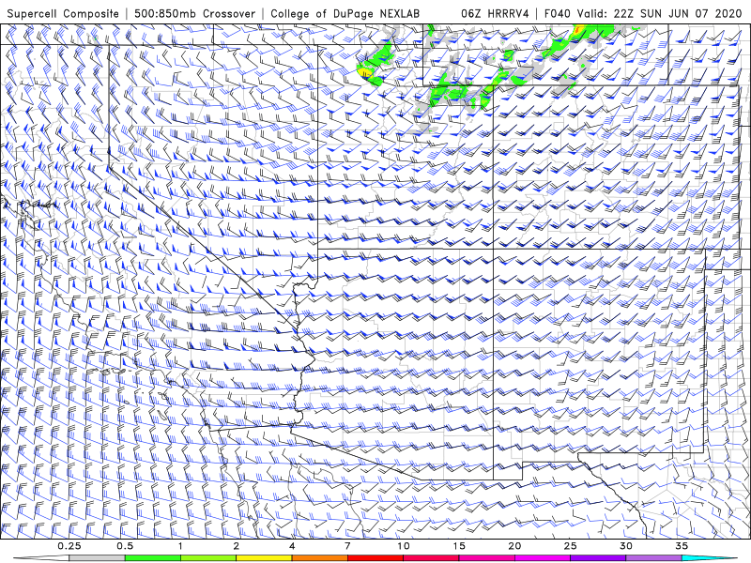Select the hot pink 15–20 legend swatch
The width and height of the screenshot is (751, 563).
[486, 558]
